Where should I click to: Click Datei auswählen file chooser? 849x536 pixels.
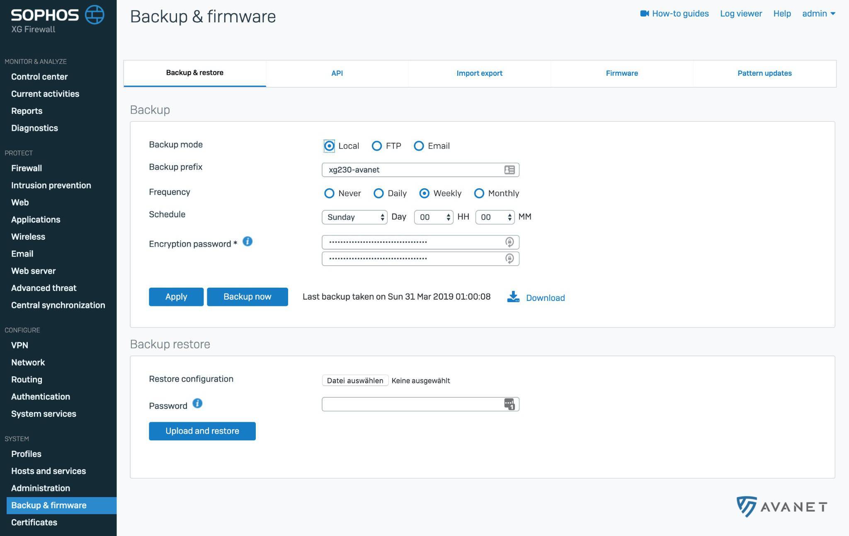[x=355, y=380]
